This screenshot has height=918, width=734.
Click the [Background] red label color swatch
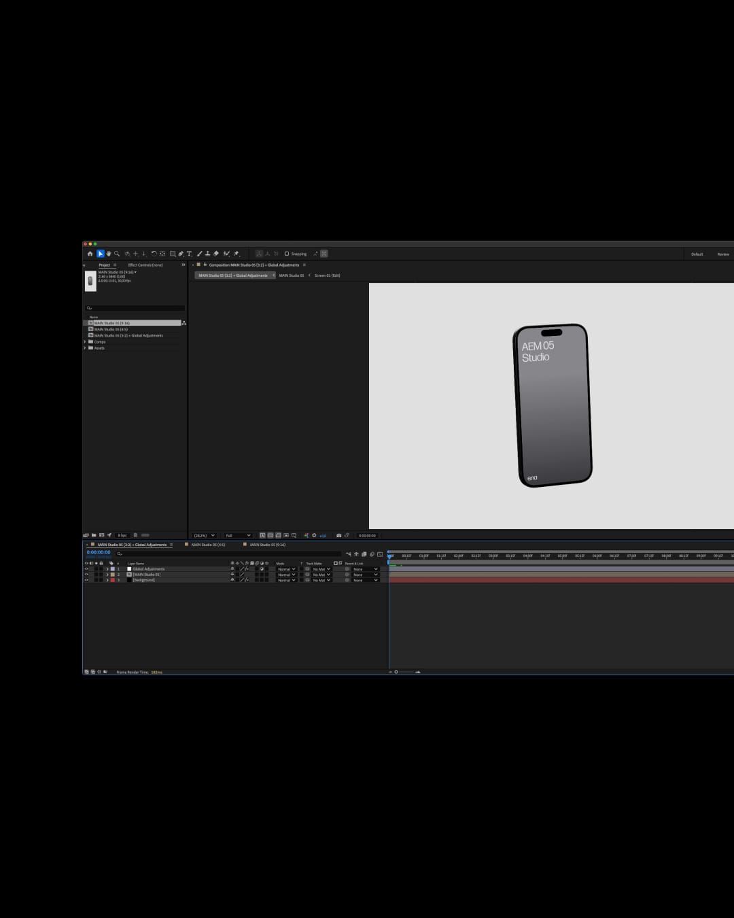pyautogui.click(x=112, y=580)
